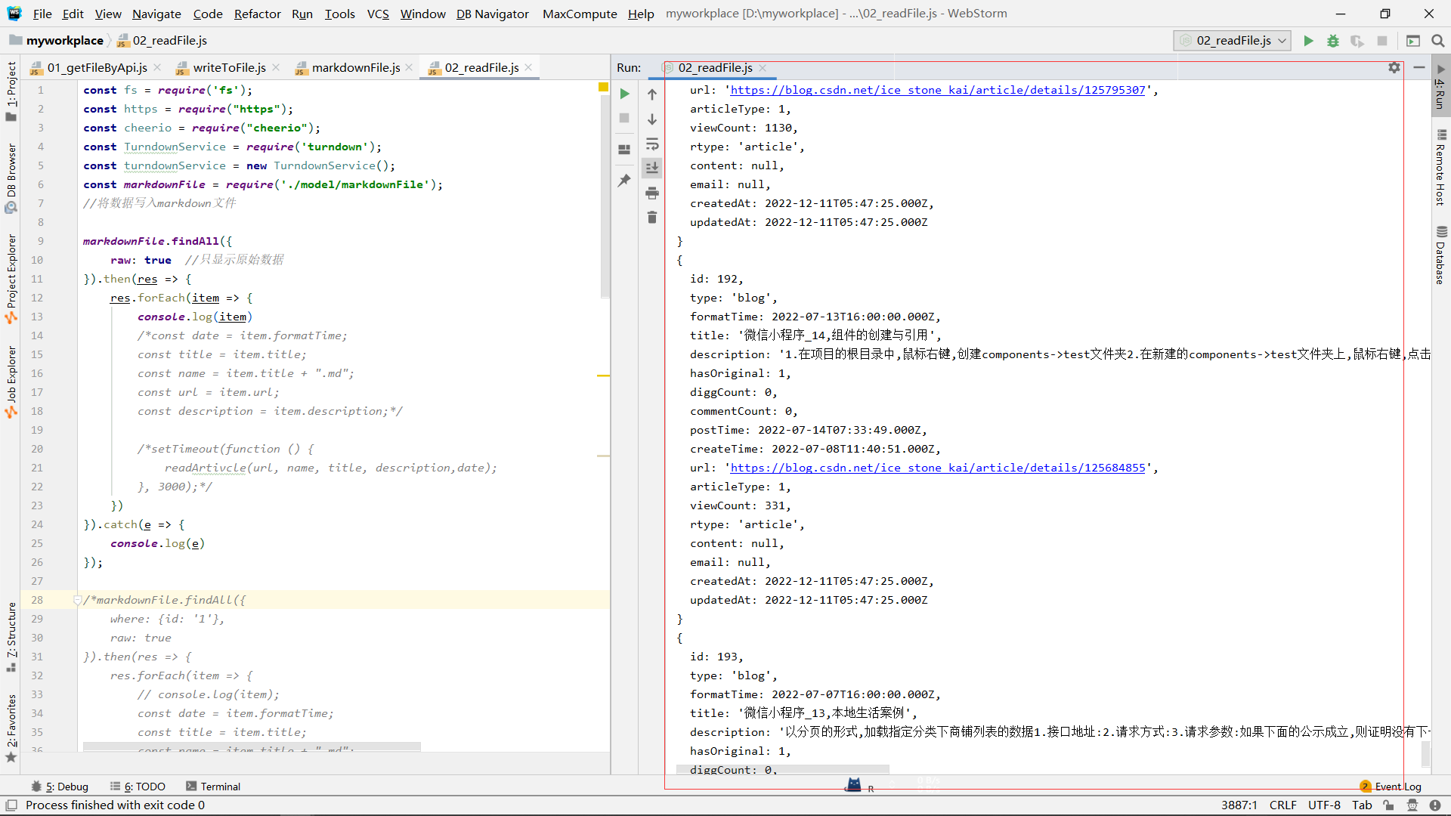
Task: Switch to the writeToFile.js tab
Action: click(229, 68)
